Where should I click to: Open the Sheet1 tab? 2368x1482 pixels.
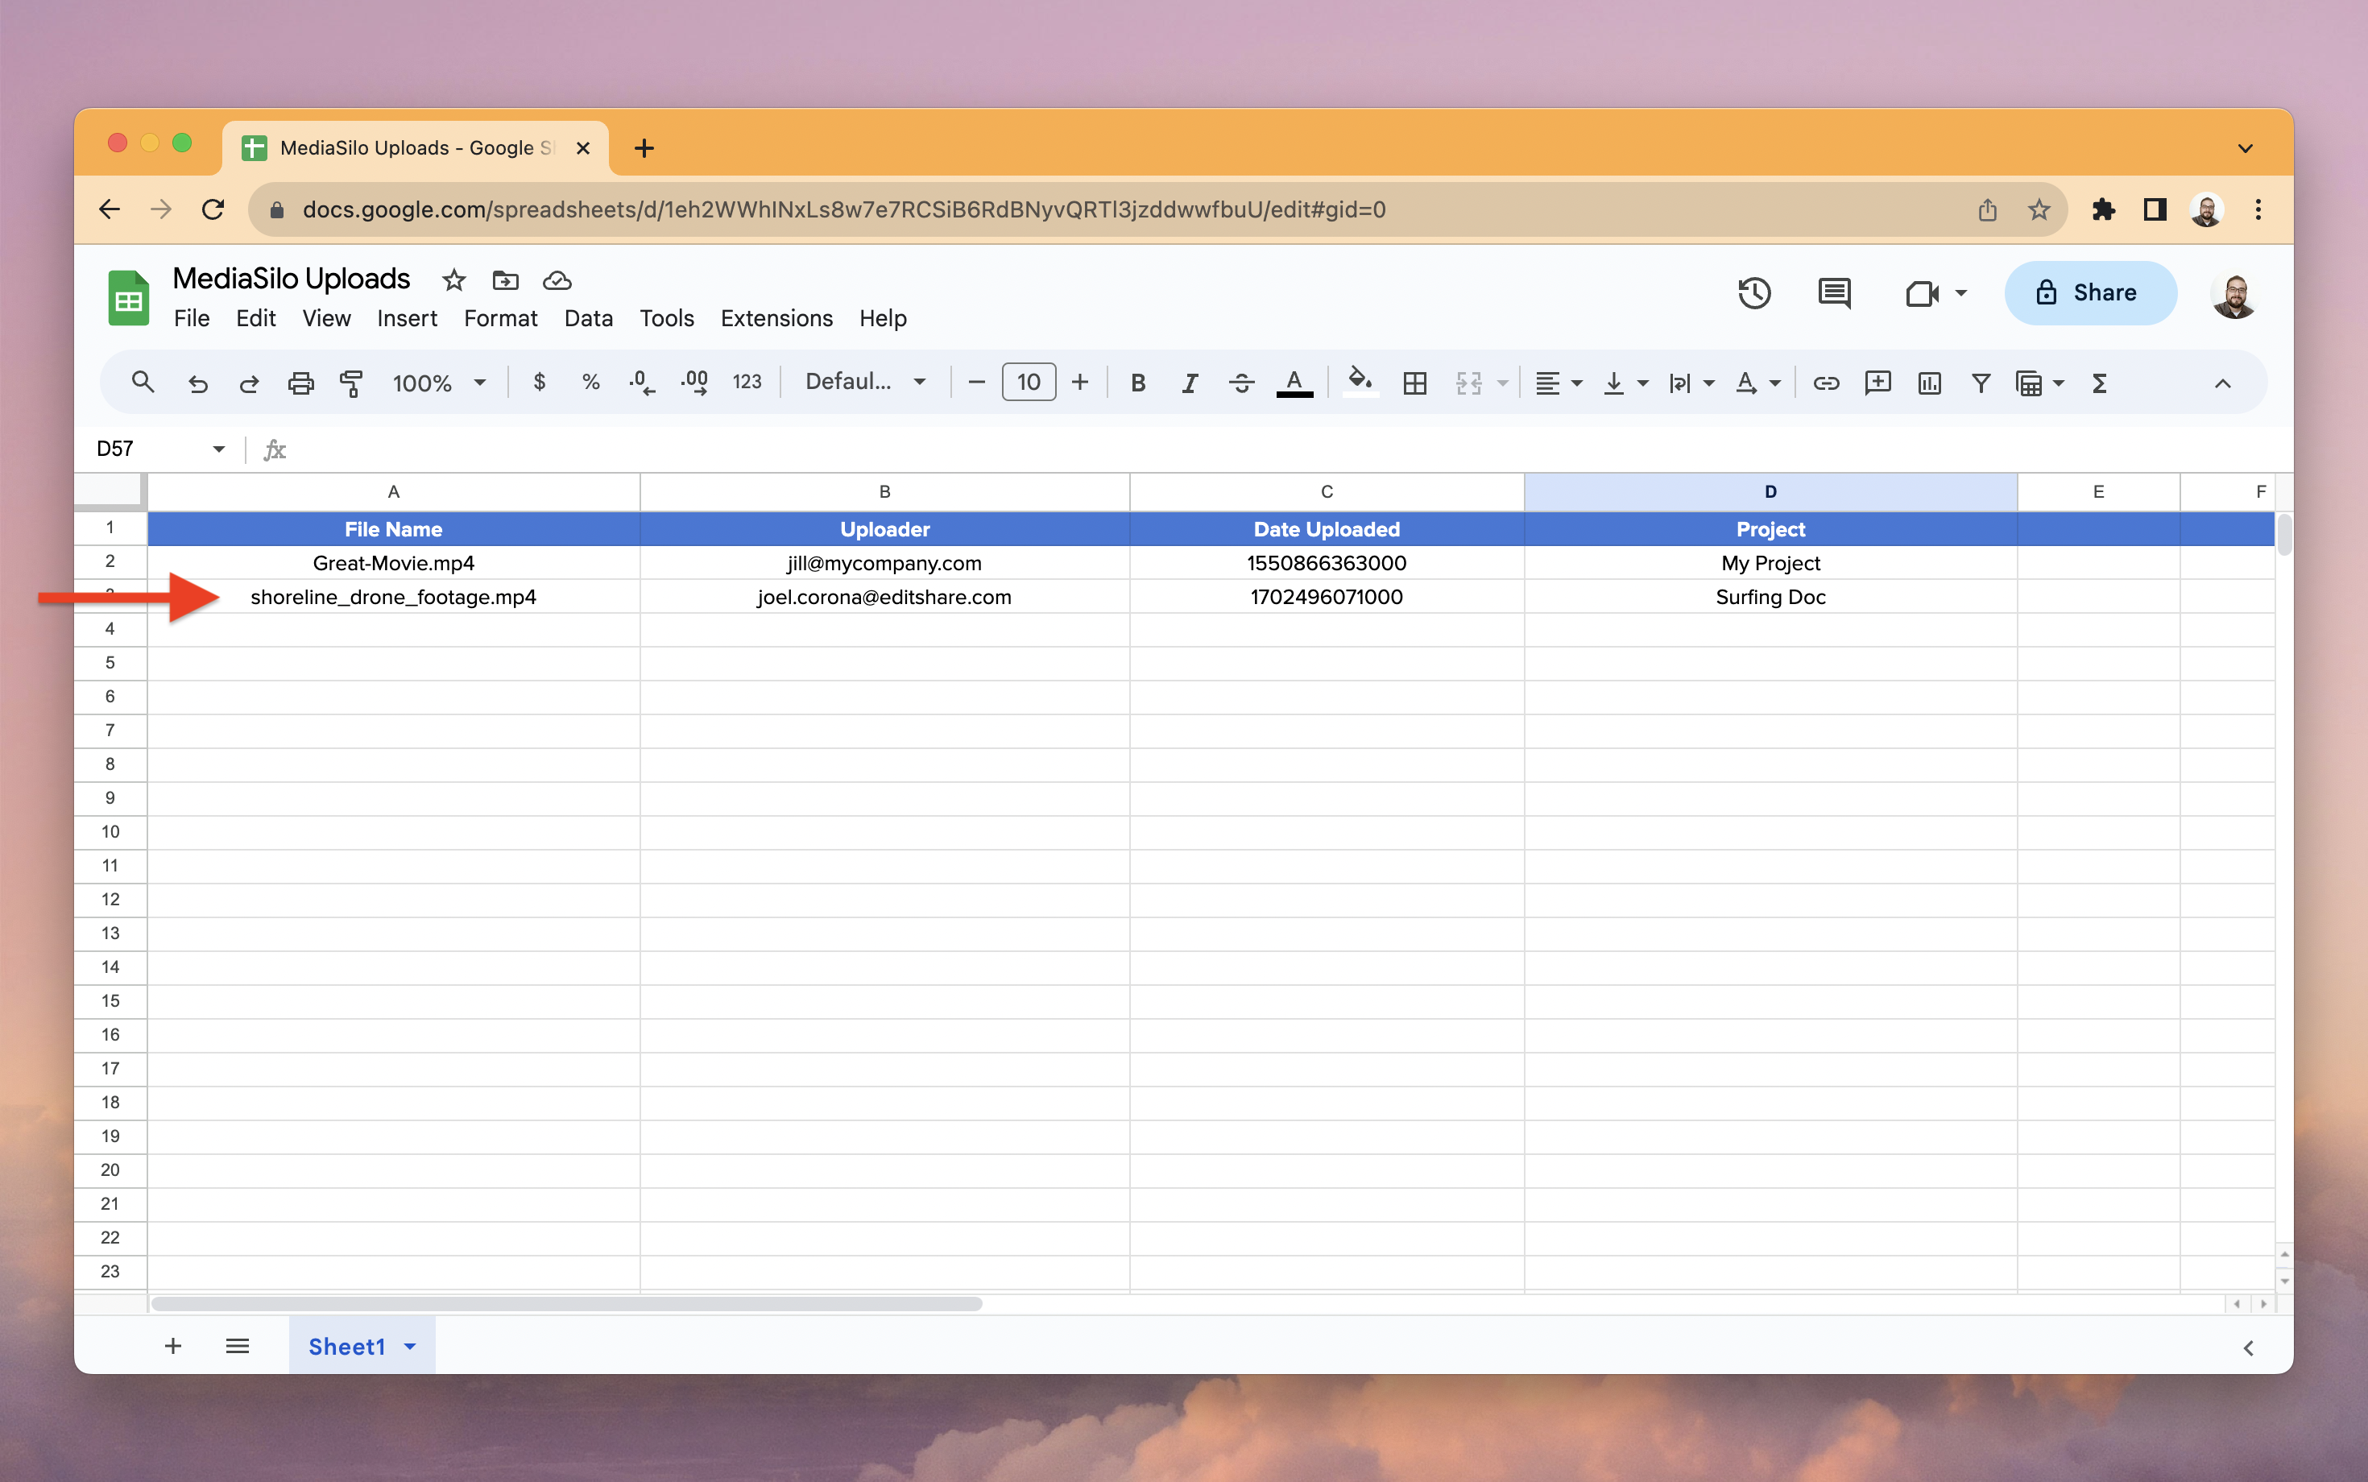(362, 1346)
